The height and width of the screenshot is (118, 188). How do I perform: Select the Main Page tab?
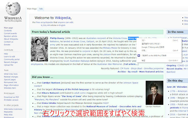coord(32,9)
